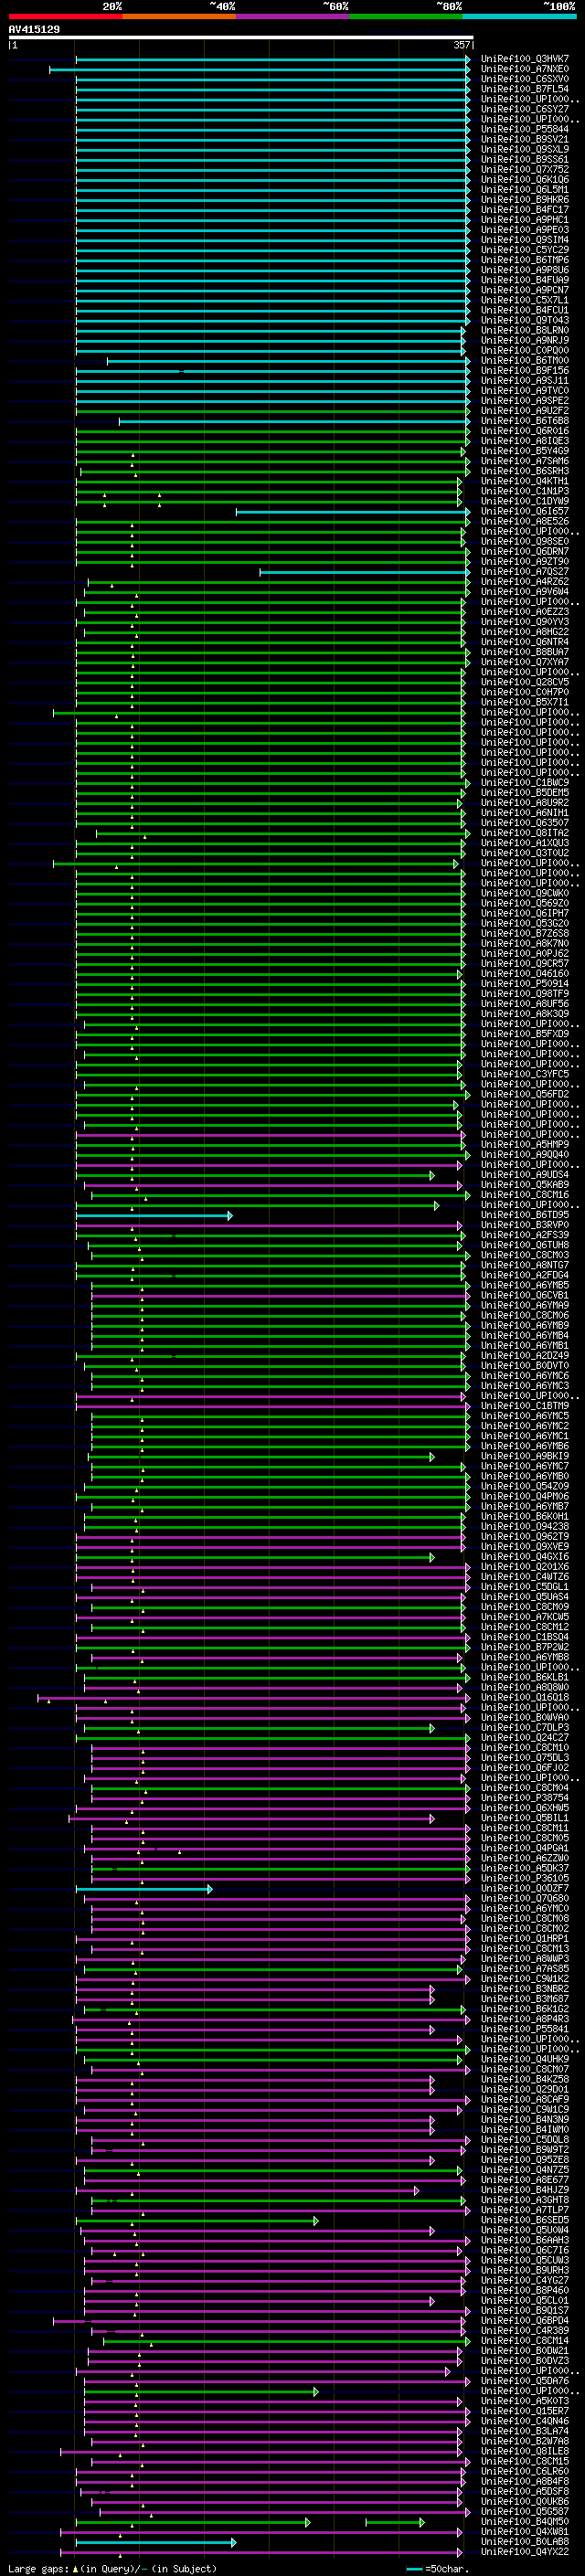Screen dimensions: 585x2576
Task: Click UniRef100_Q6TUH8 label
Action: coord(525,1245)
